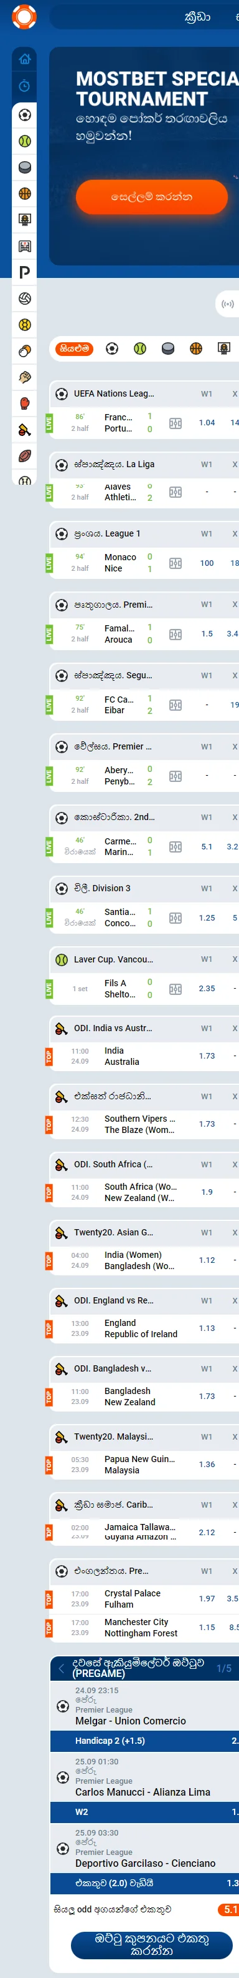This screenshot has width=239, height=1978.
Task: Pick 1.73 odds for India vs Australia
Action: point(207,1056)
